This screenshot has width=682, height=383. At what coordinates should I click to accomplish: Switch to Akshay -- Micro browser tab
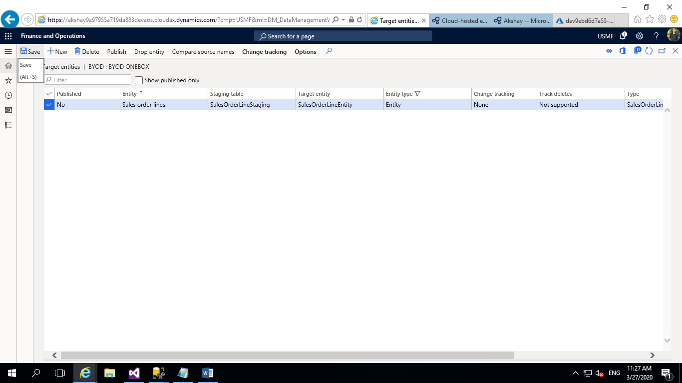522,20
